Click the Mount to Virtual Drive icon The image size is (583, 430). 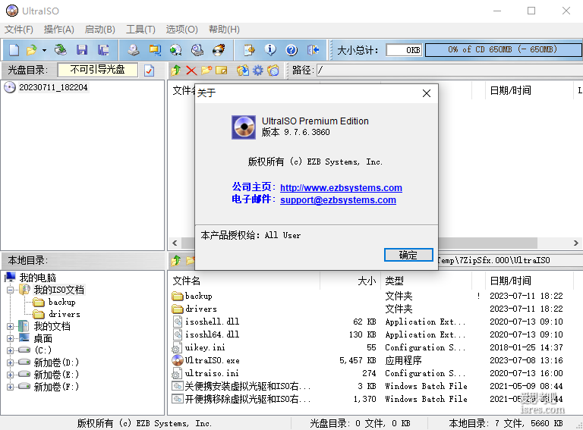tap(197, 50)
